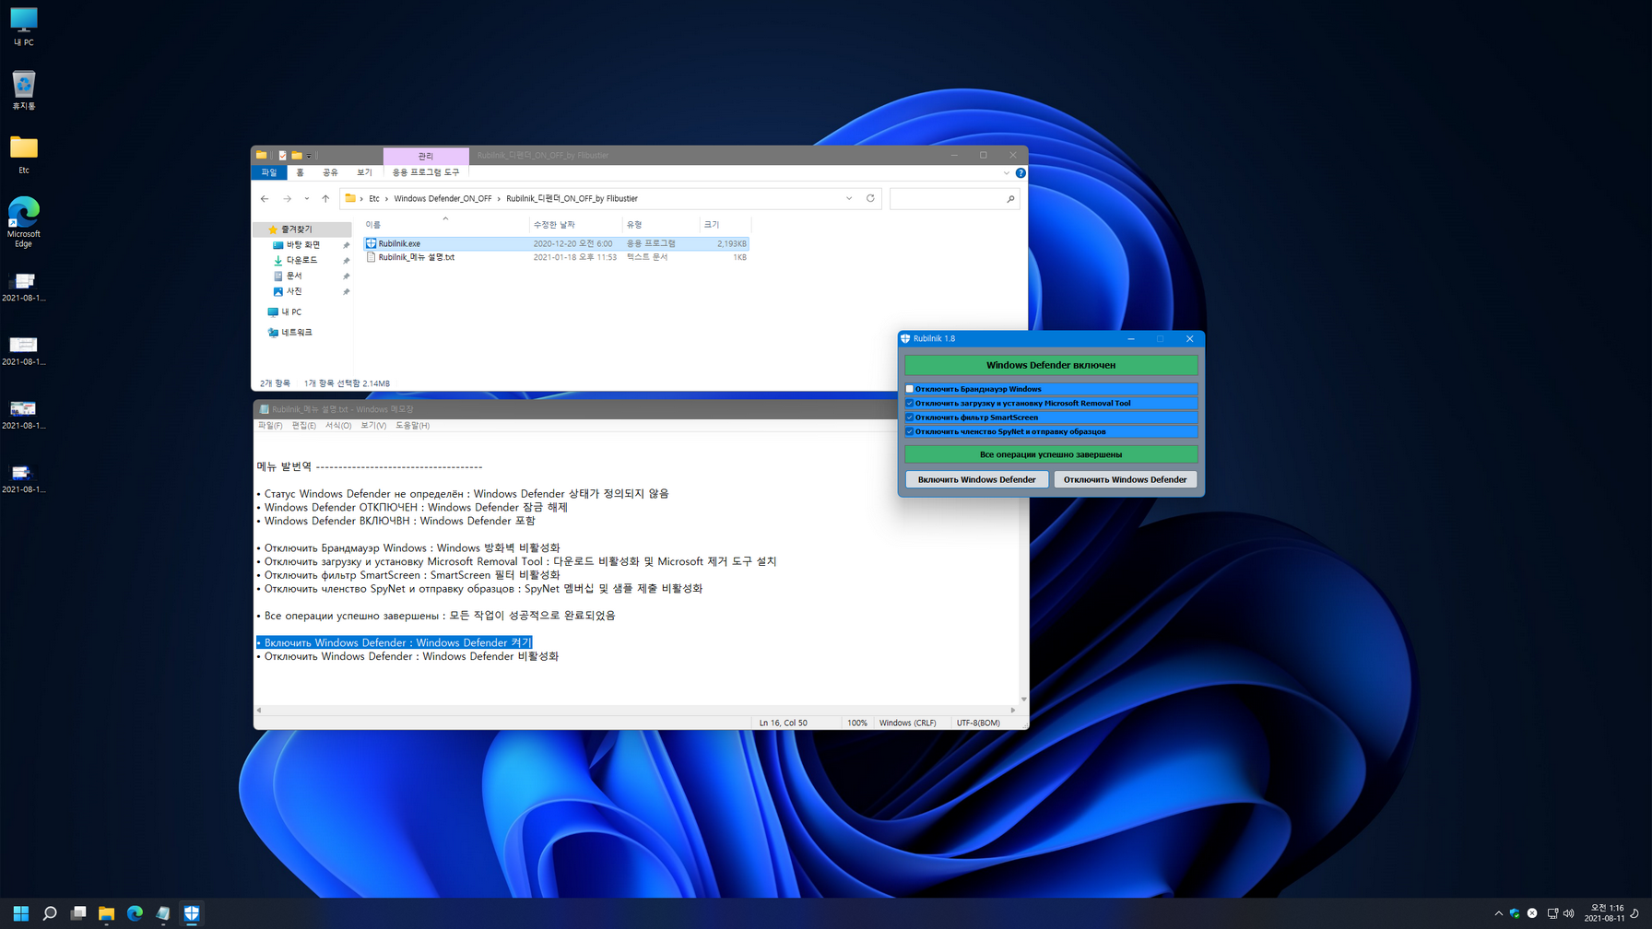Viewport: 1652px width, 929px height.
Task: Open Explorer help icon
Action: (x=1021, y=172)
